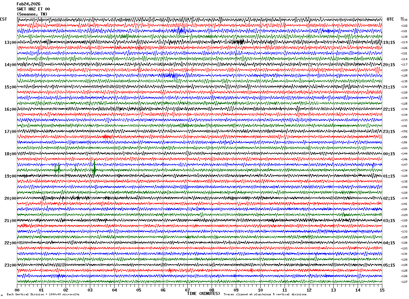Click the green spike near minute 3 at 18:45
Screen dimensions: 409x299
point(94,169)
